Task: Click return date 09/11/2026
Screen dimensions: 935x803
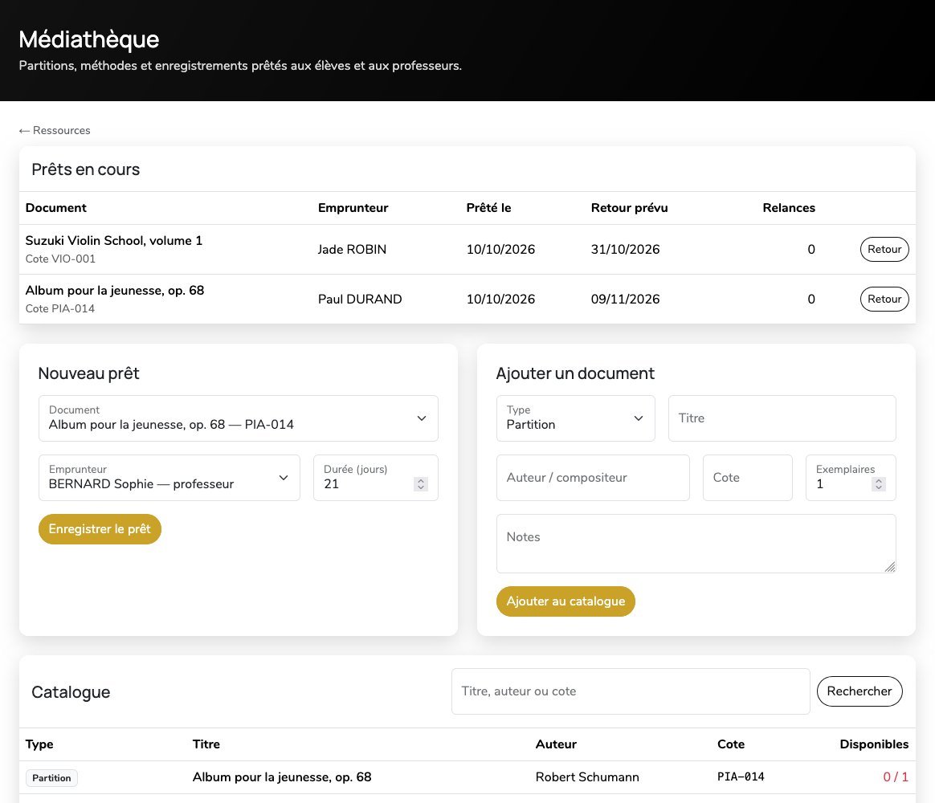Action: point(625,300)
